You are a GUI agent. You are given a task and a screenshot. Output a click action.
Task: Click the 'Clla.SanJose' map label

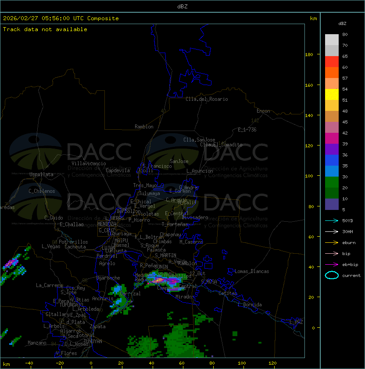[x=199, y=140]
